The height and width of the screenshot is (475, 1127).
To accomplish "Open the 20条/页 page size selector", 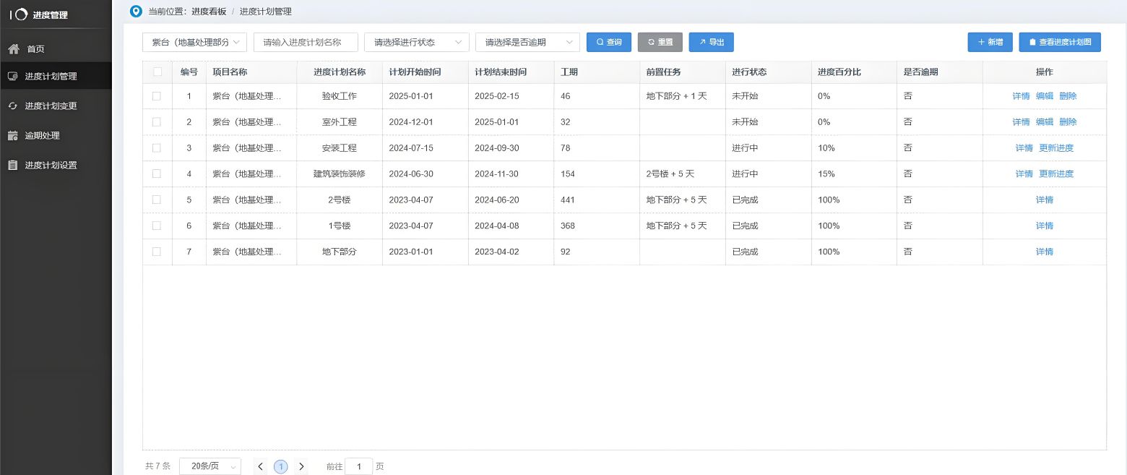I will tap(210, 466).
